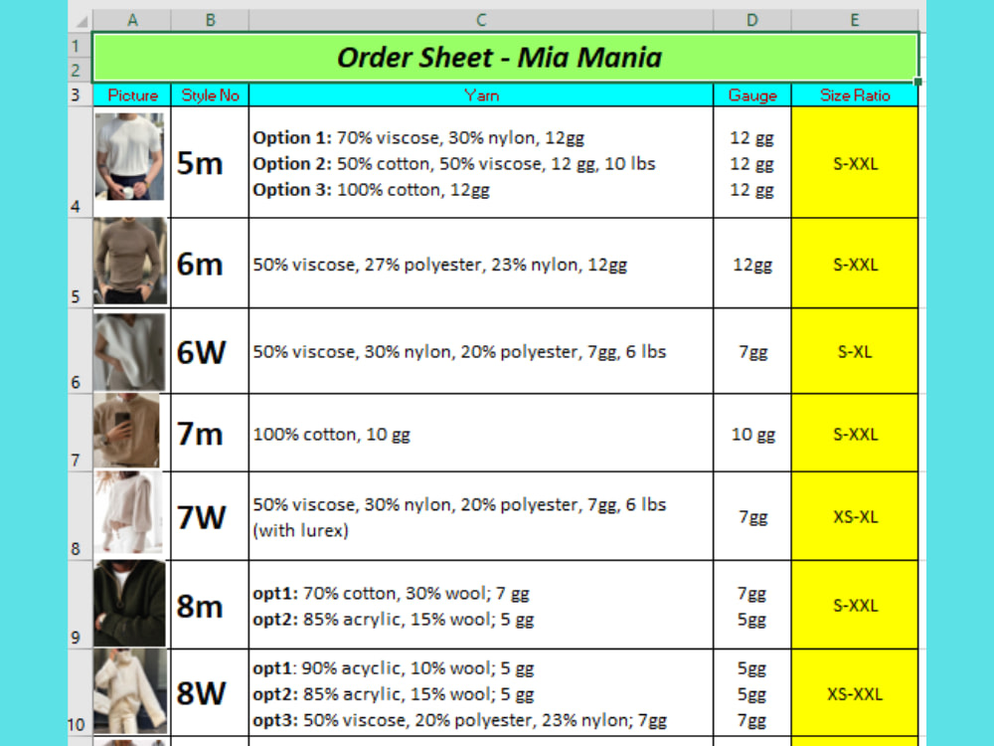Select column C header
Image resolution: width=994 pixels, height=746 pixels.
[481, 20]
